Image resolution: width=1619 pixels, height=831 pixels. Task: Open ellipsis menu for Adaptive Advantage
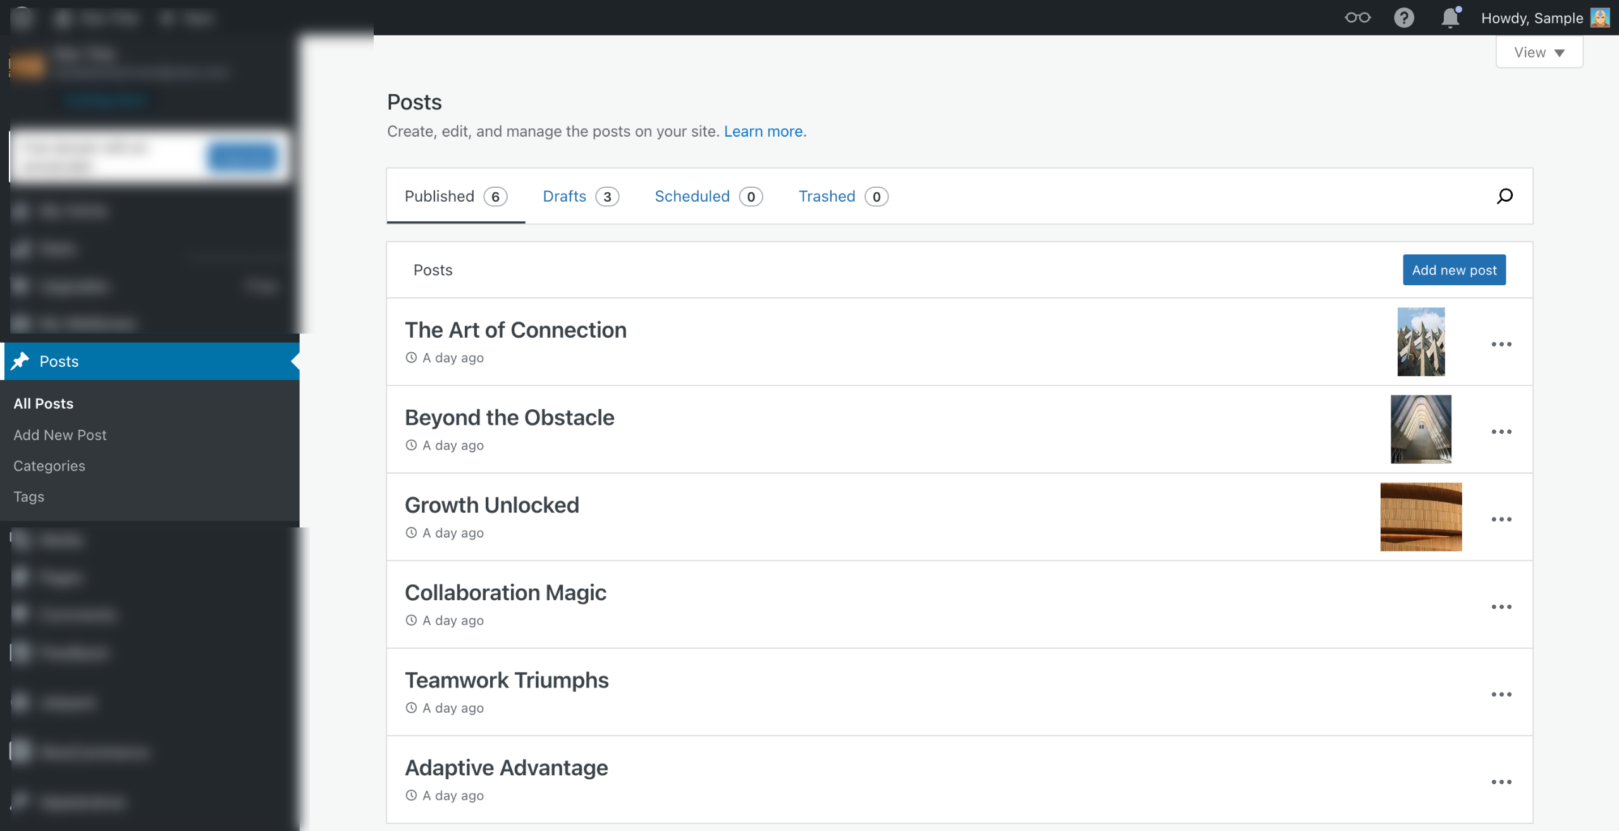coord(1501,782)
